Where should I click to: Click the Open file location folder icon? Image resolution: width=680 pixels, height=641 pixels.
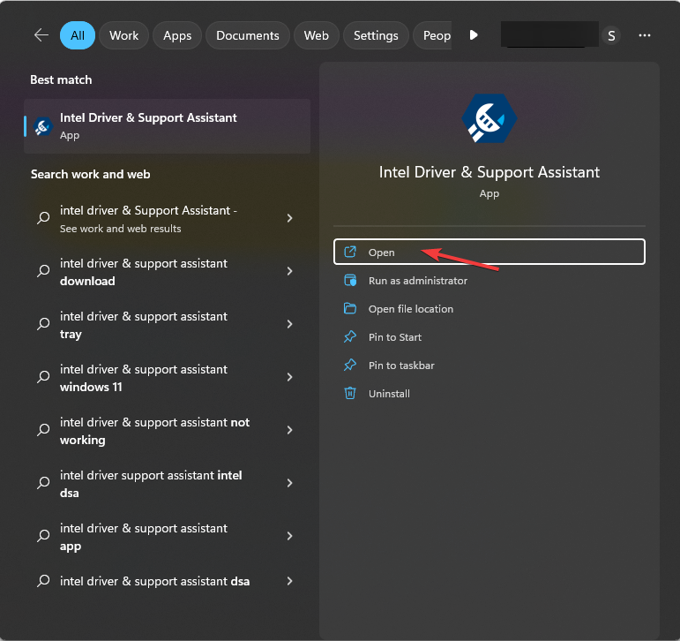(x=350, y=308)
